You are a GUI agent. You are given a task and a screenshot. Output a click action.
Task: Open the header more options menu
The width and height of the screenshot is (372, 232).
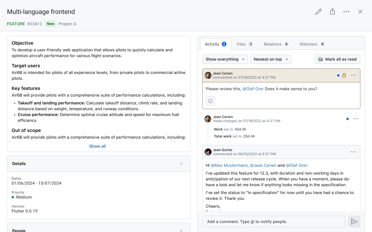tap(346, 12)
